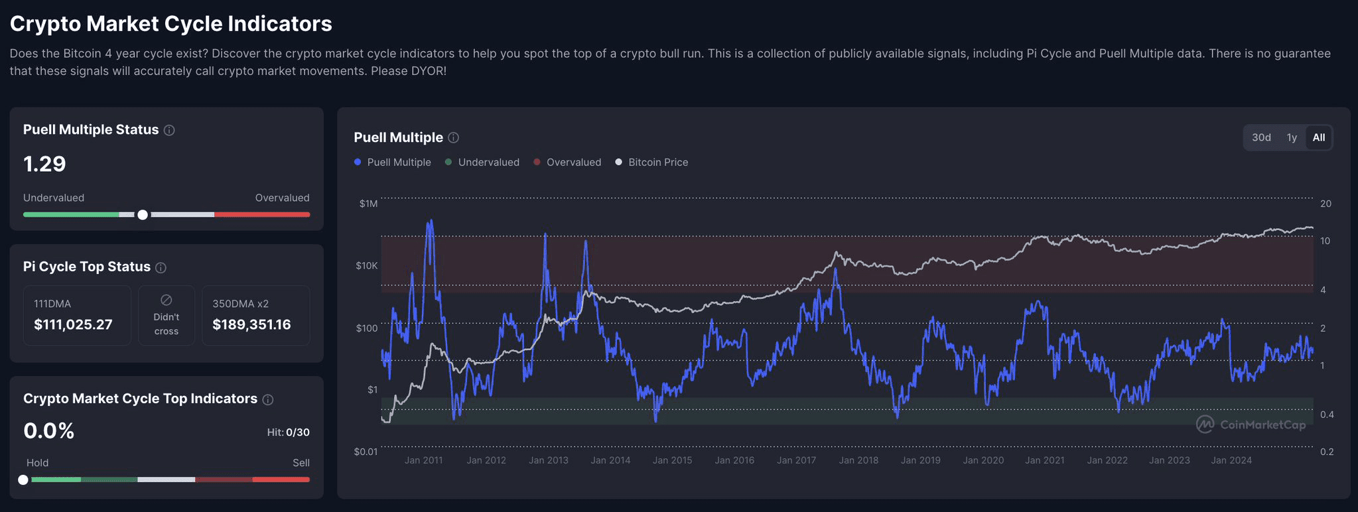Toggle Puell Multiple series in legend
This screenshot has width=1358, height=512.
393,162
